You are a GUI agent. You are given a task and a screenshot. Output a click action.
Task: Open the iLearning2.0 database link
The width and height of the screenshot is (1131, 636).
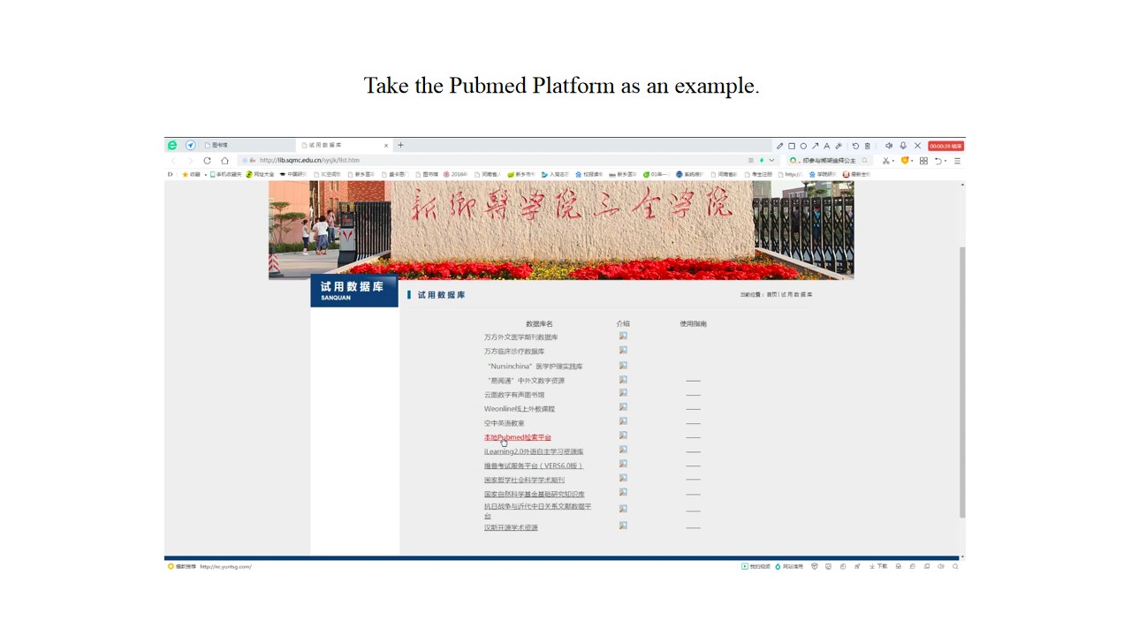coord(533,451)
